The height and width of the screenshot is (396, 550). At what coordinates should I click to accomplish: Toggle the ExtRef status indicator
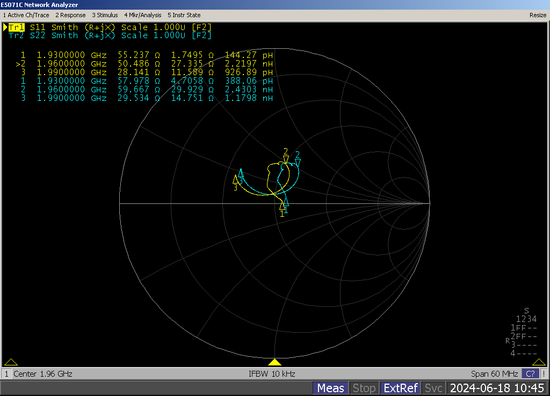[399, 388]
